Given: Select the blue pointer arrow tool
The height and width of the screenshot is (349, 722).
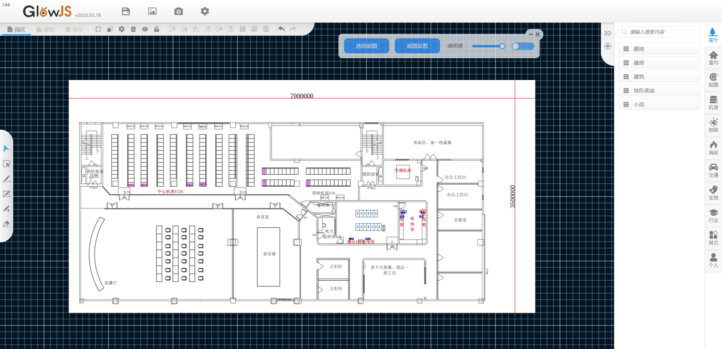Looking at the screenshot, I should 6,149.
